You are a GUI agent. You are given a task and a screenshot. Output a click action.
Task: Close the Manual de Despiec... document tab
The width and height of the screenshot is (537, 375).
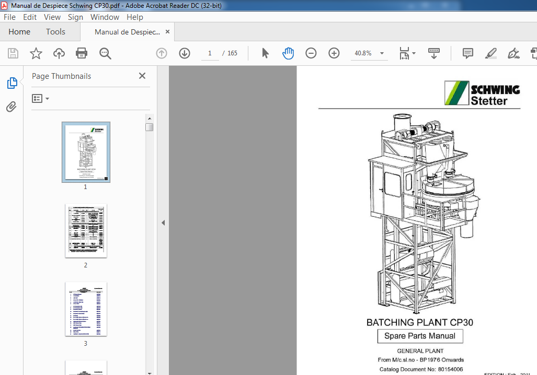[x=167, y=32]
